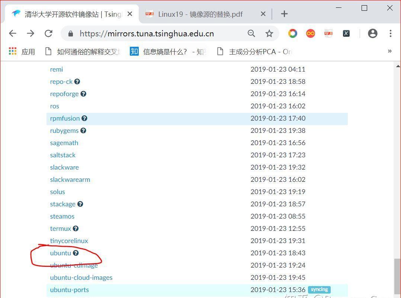This screenshot has height=298, width=401.
Task: Select the timestamp 2019-01-23 04:11
Action: point(278,69)
